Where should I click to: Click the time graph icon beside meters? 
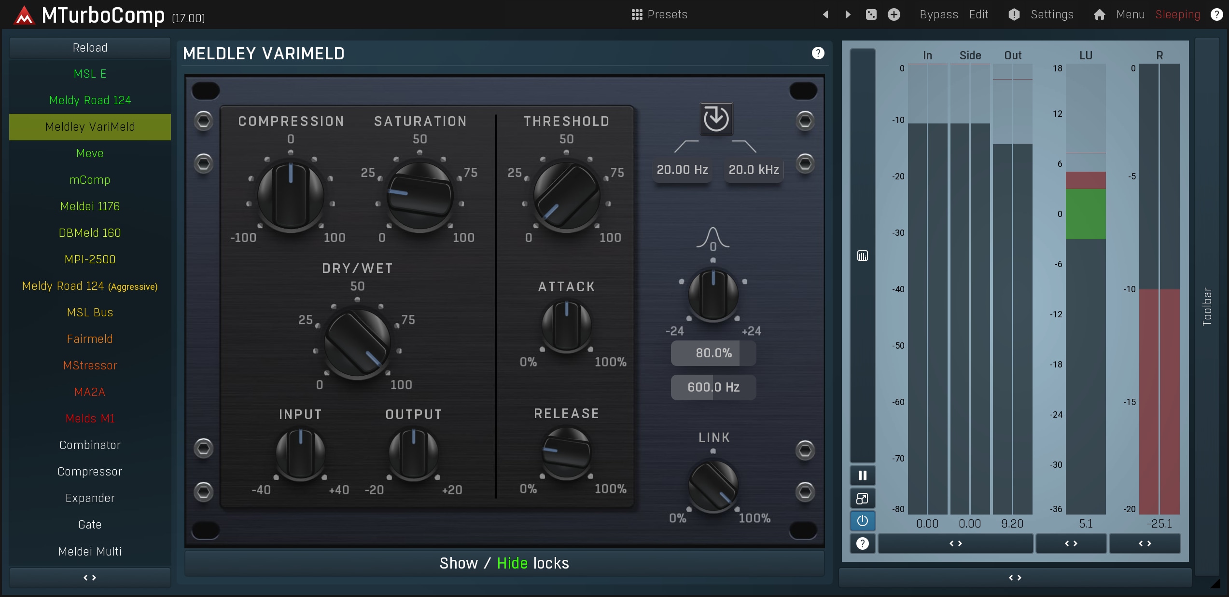point(862,256)
